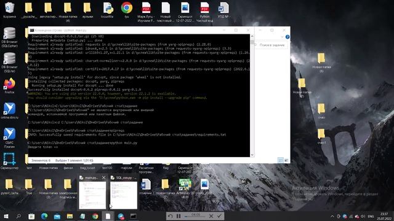Cancel recording with the X button
394x221 pixels.
click(211, 215)
